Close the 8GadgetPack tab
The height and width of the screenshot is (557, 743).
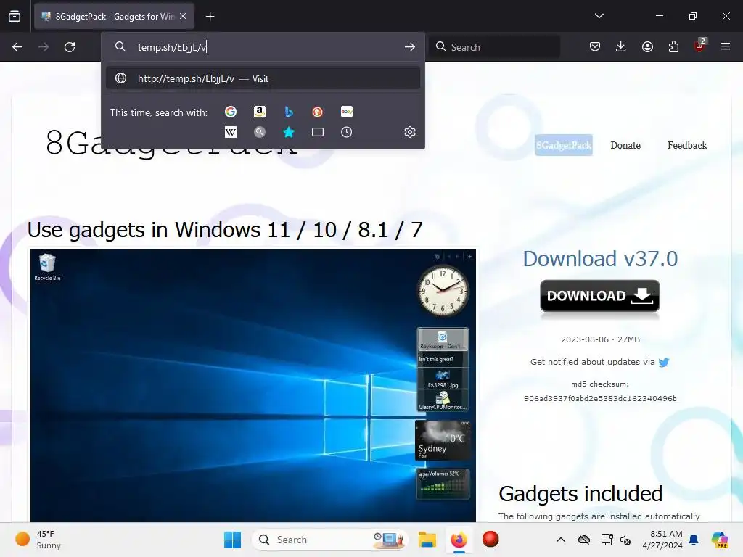(x=183, y=16)
